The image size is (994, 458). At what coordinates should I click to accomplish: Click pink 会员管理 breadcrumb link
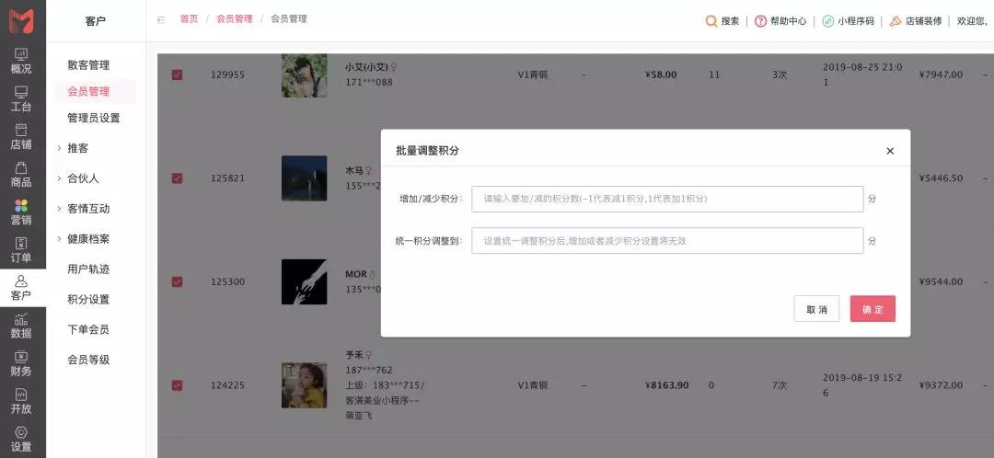(x=235, y=19)
